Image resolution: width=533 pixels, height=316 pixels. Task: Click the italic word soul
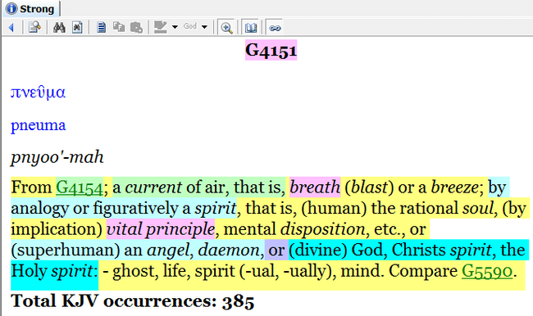(477, 209)
